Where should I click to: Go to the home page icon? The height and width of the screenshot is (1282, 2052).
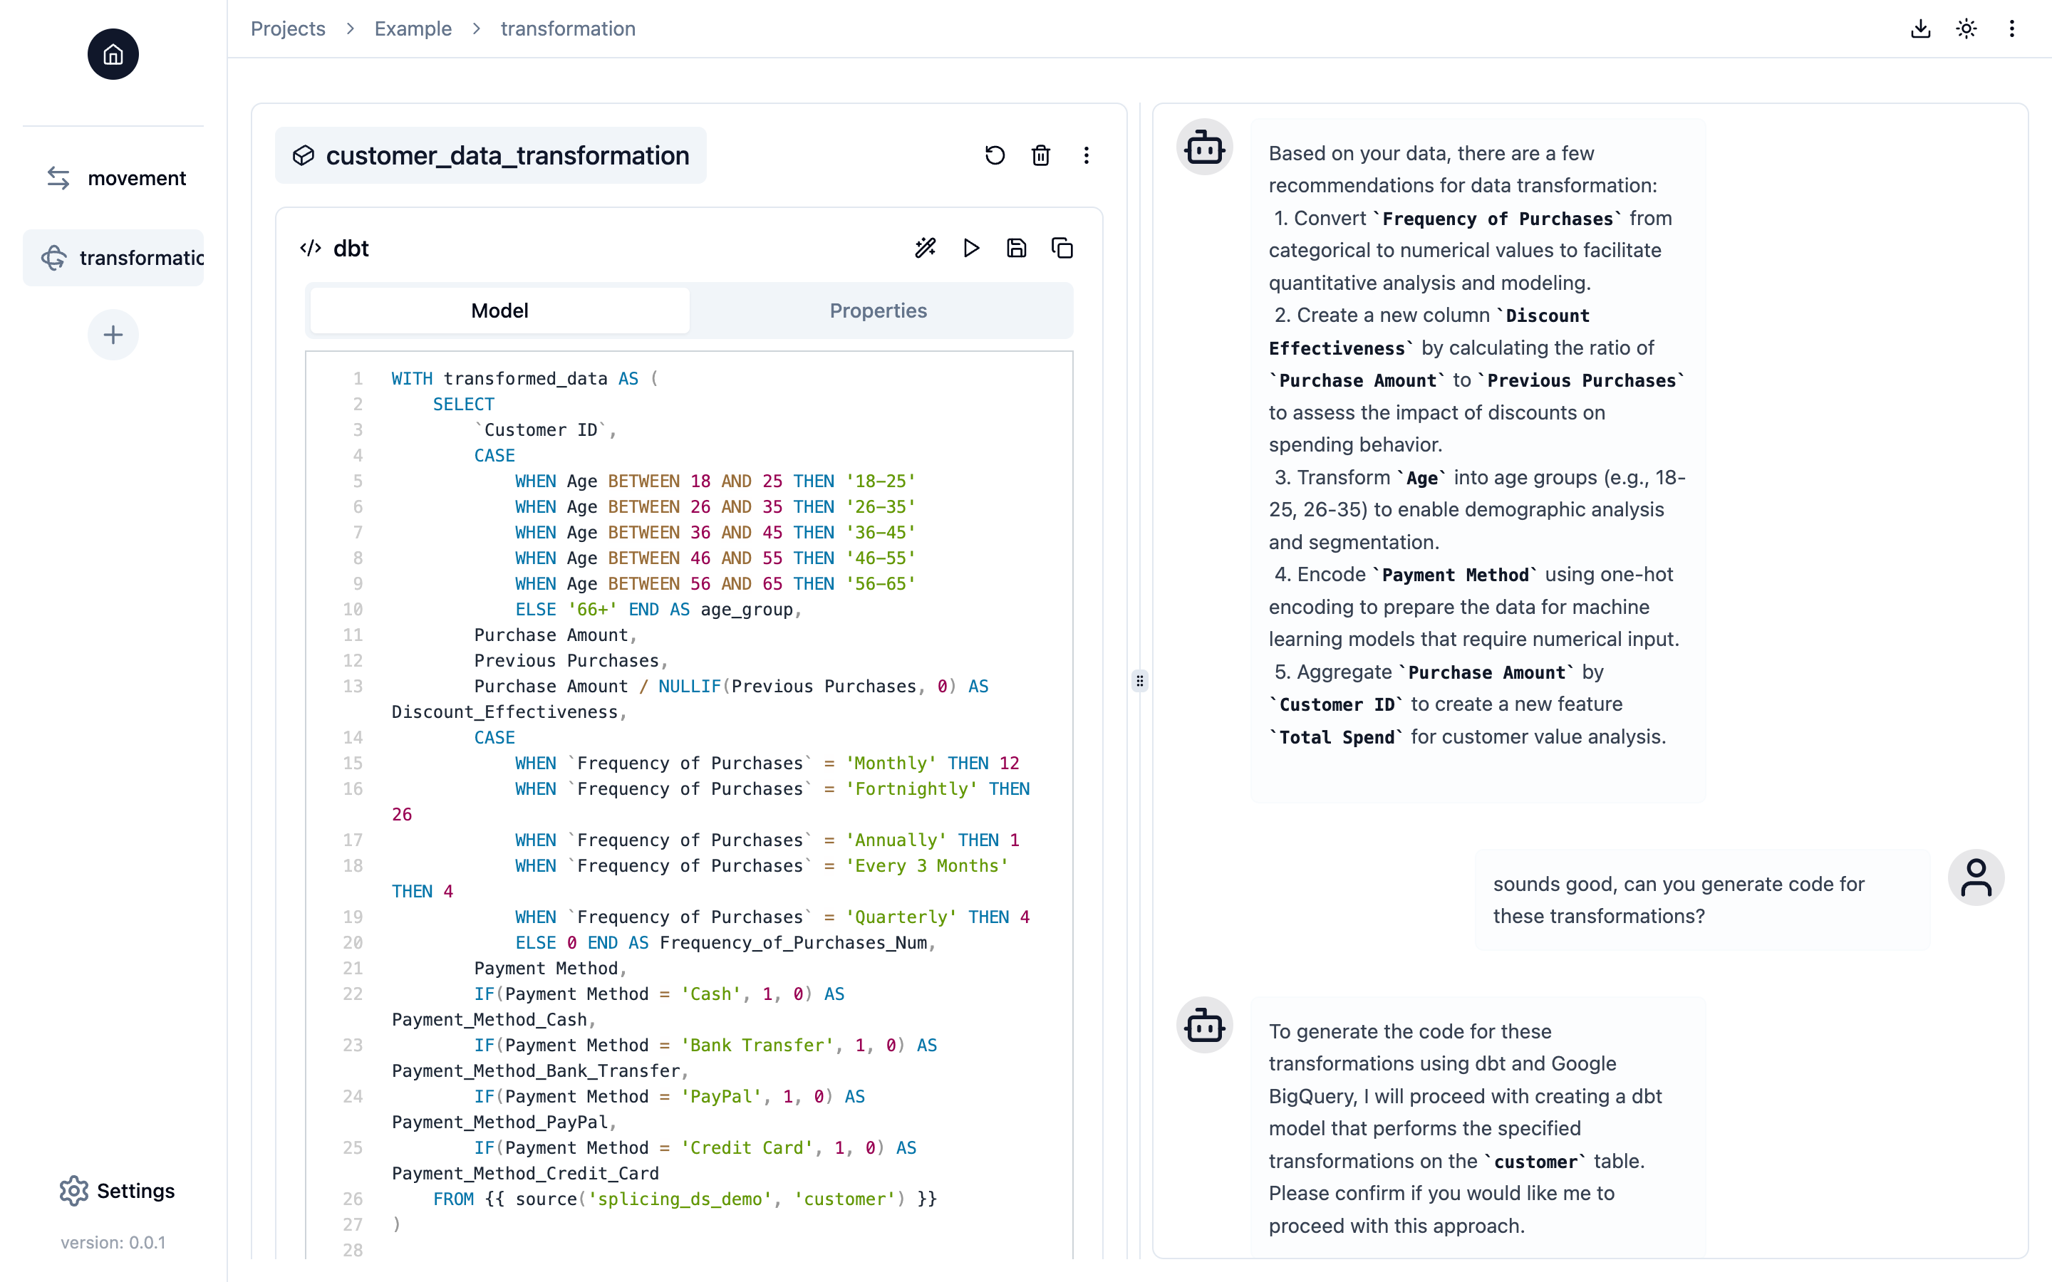pyautogui.click(x=113, y=54)
